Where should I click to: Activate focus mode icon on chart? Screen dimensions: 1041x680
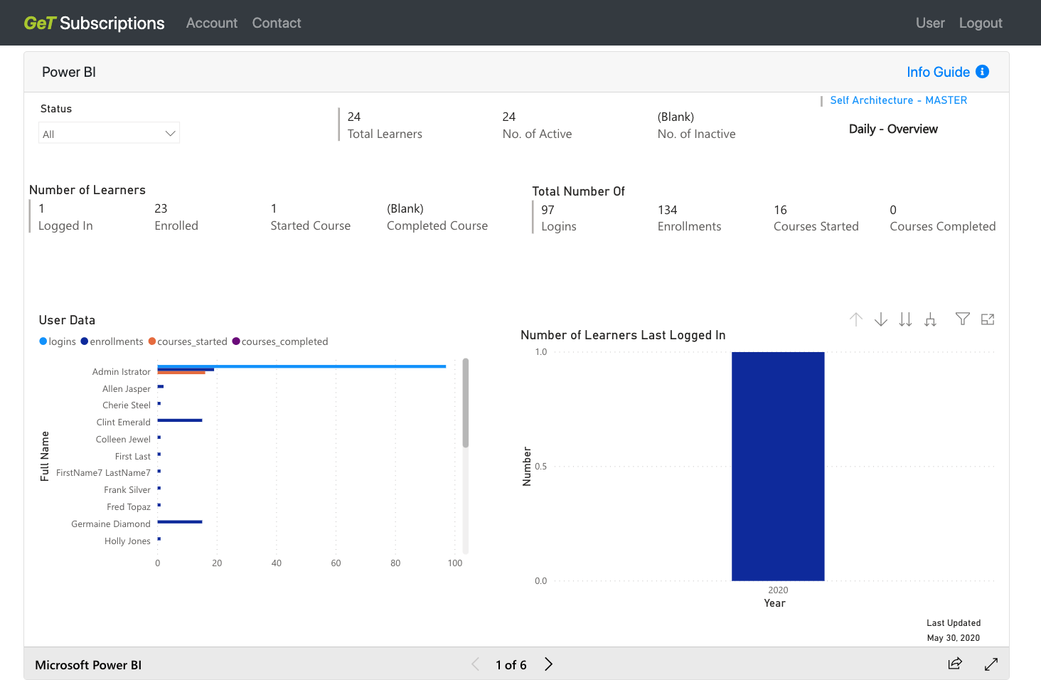(988, 319)
